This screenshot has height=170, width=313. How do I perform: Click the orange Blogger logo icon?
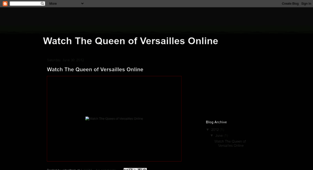point(5,4)
